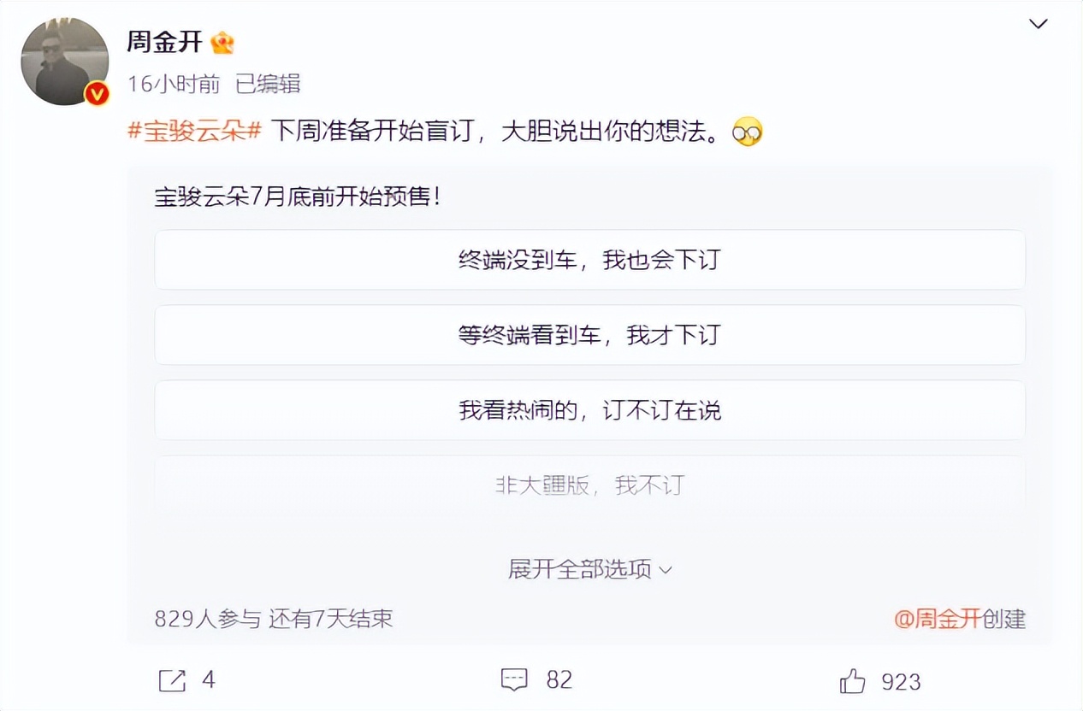
Task: Like the post using the thumbs-up icon
Action: coord(851,681)
